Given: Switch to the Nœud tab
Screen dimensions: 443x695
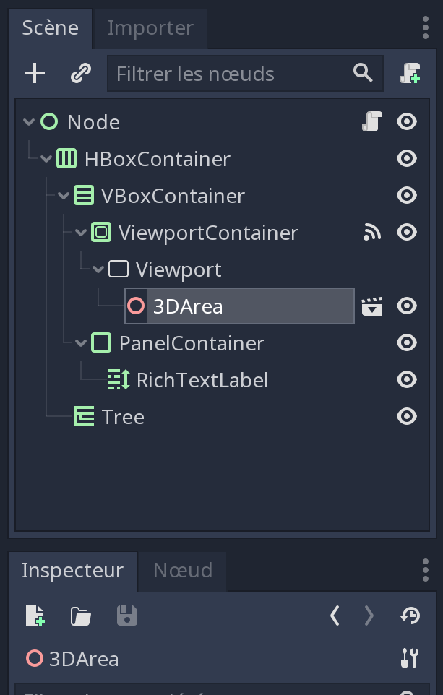Looking at the screenshot, I should coord(183,571).
